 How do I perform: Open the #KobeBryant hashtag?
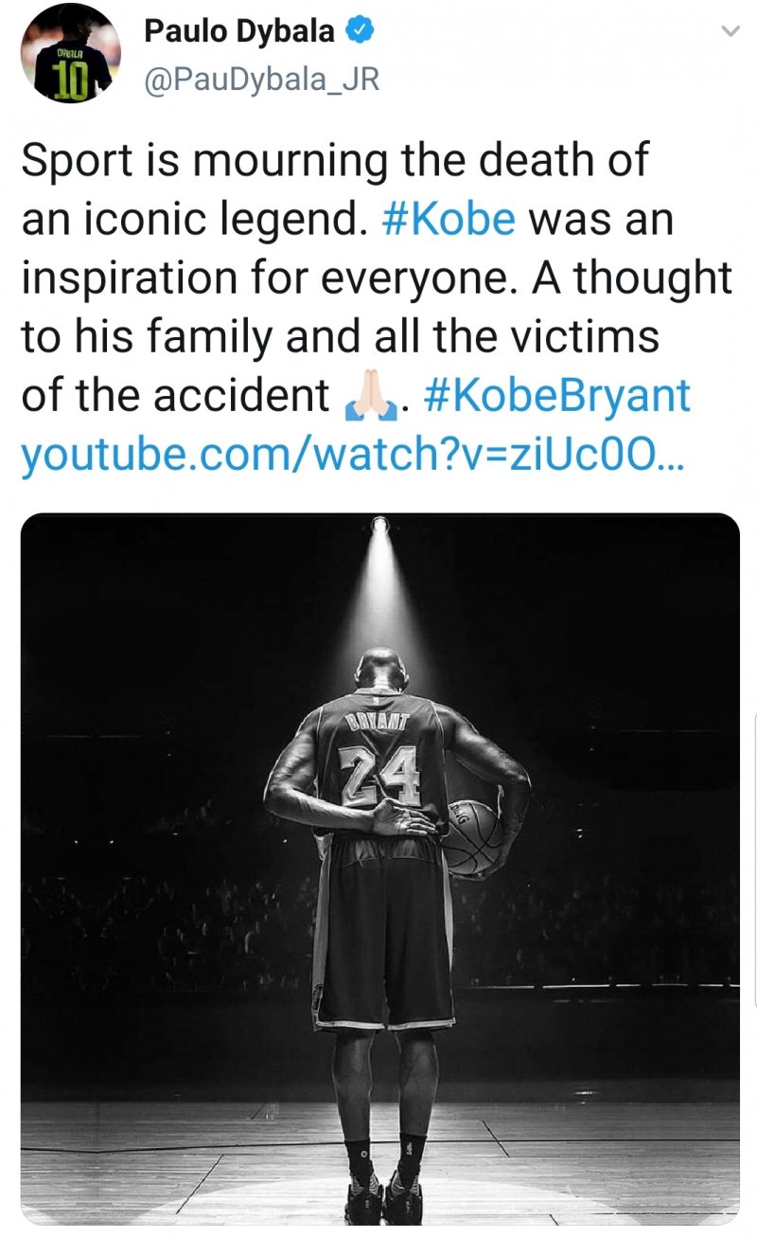tap(558, 395)
